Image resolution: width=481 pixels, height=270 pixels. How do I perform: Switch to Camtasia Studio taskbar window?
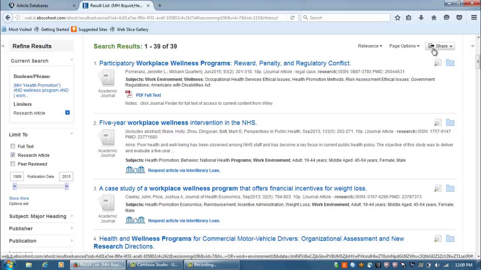pos(154,265)
